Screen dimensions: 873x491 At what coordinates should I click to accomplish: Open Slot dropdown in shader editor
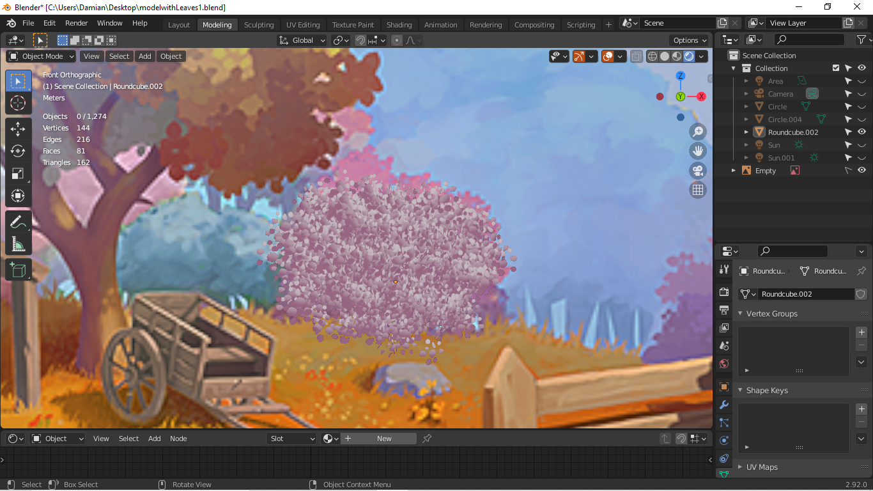coord(292,439)
